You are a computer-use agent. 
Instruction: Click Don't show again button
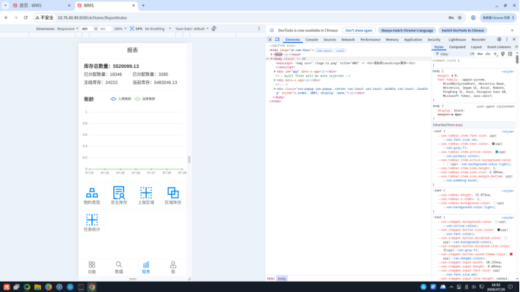(359, 30)
